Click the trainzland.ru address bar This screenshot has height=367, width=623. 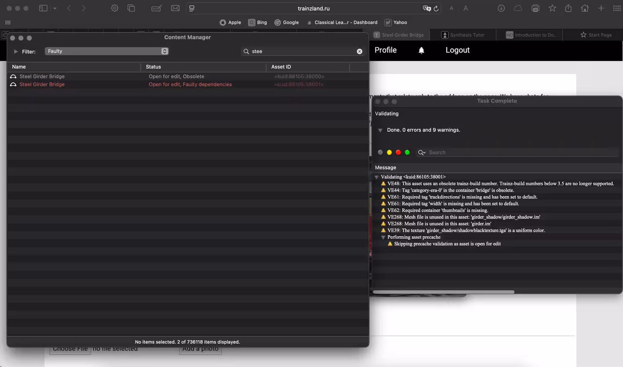(x=313, y=8)
